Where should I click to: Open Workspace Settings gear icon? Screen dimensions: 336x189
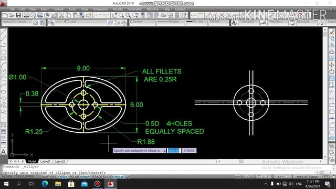pos(36,22)
